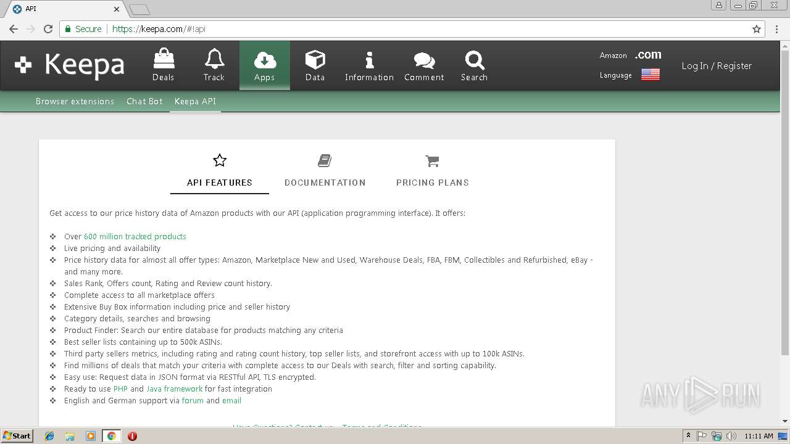This screenshot has height=444, width=790.
Task: Open the PHP framework link
Action: pyautogui.click(x=121, y=389)
